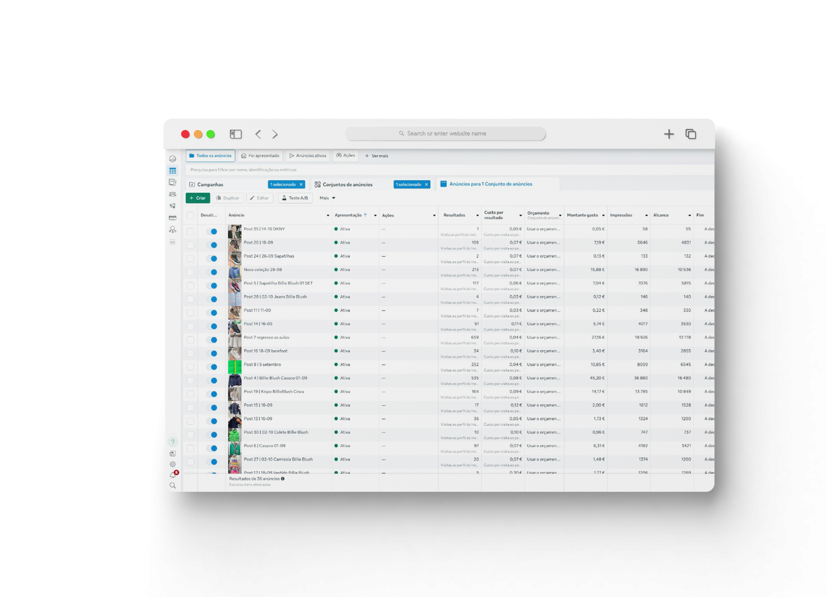Screen dimensions: 827x597
Task: Open the help question mark icon
Action: click(x=173, y=442)
